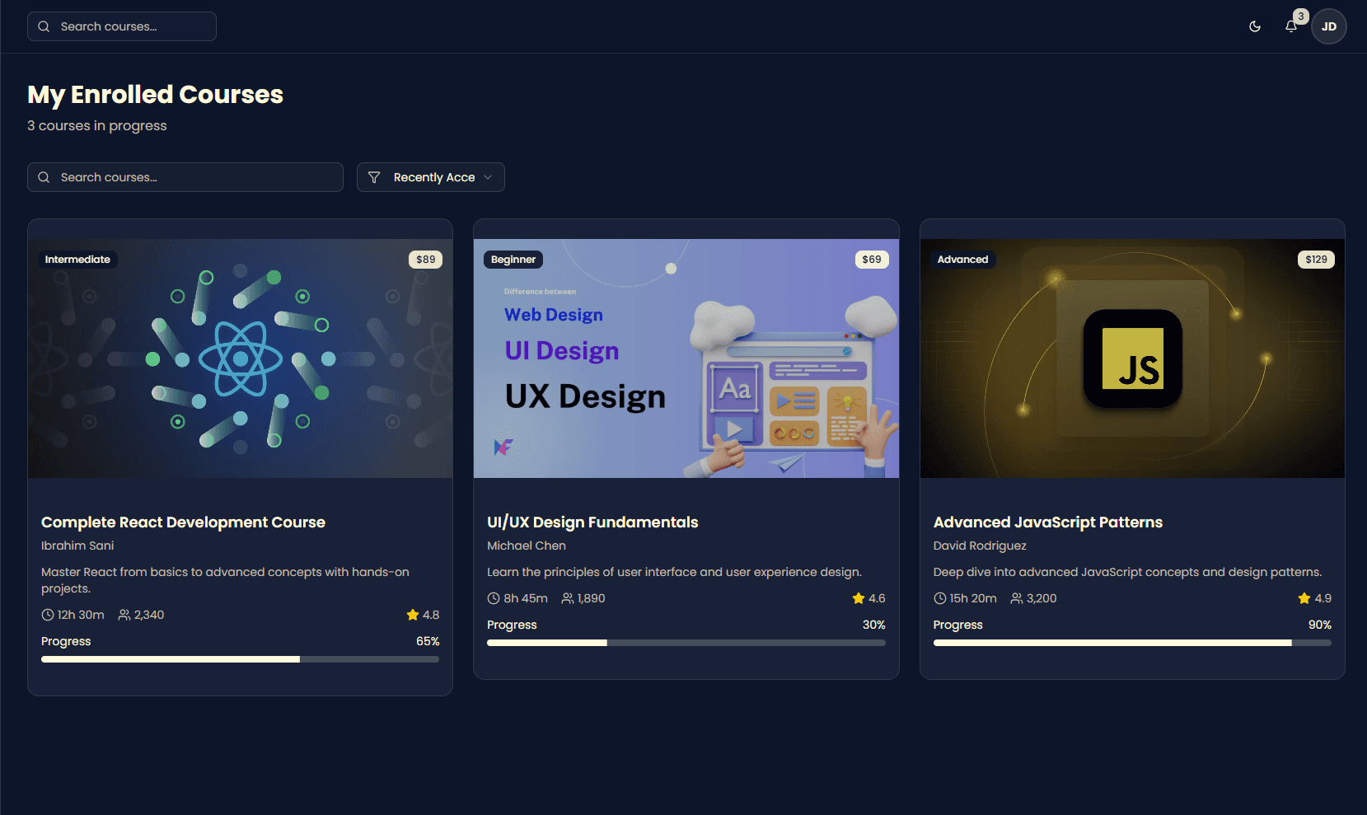
Task: Click the star rating icon on Advanced JavaScript Patterns
Action: pyautogui.click(x=1304, y=597)
